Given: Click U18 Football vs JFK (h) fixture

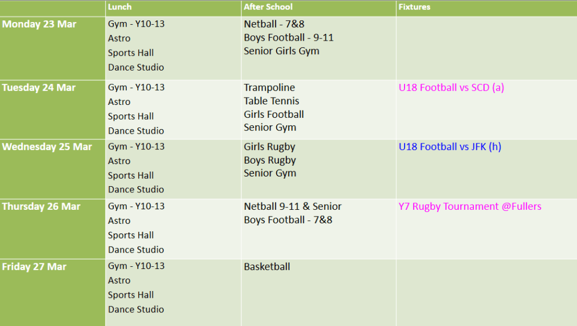Looking at the screenshot, I should point(450,147).
